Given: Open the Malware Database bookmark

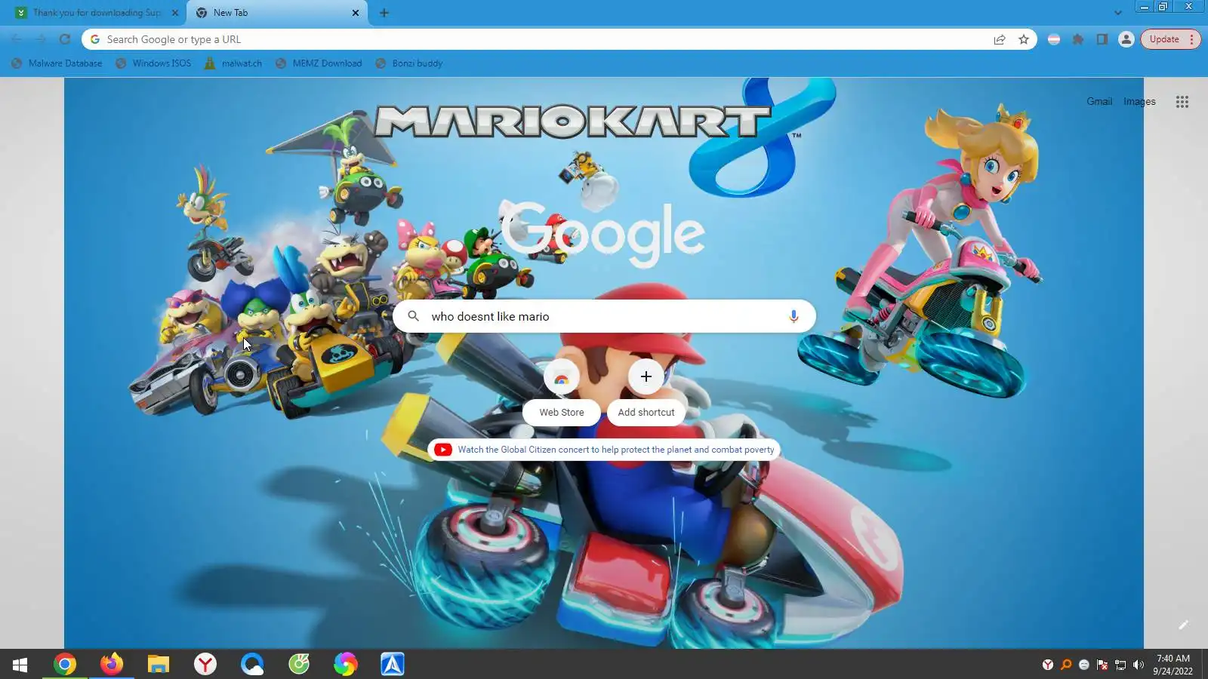Looking at the screenshot, I should pos(57,63).
